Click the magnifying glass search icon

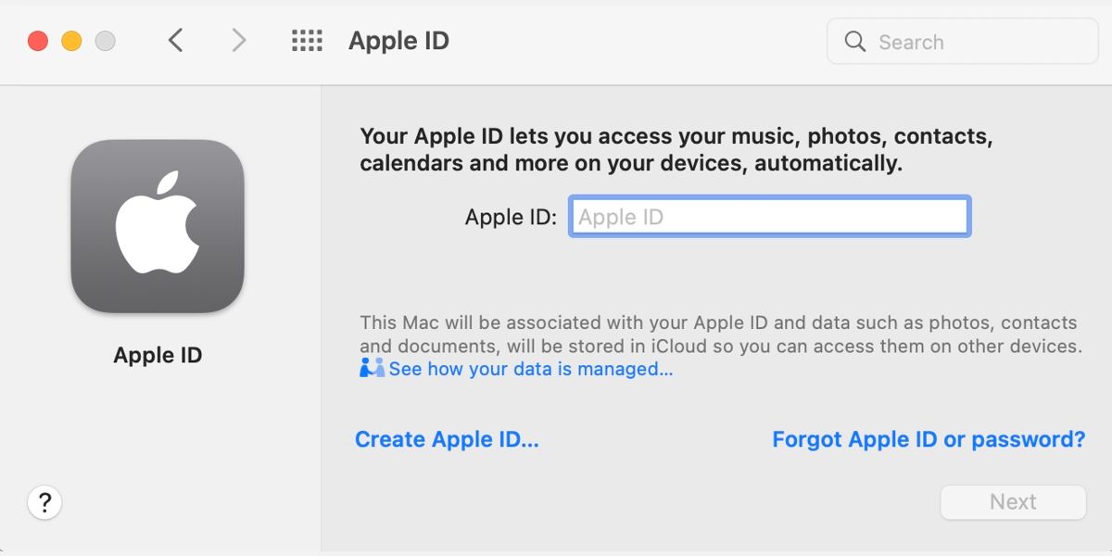tap(853, 41)
